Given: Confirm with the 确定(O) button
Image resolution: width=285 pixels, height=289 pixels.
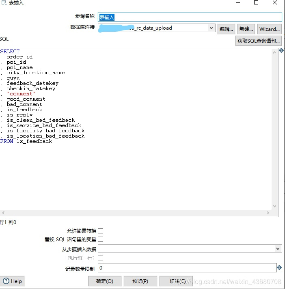Looking at the screenshot, I should pos(104,281).
